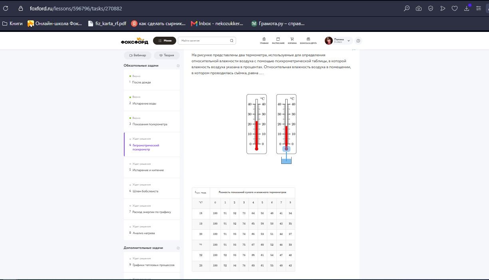Screen dimensions: 489x280
Task: Open the Теория button
Action: coord(167,55)
